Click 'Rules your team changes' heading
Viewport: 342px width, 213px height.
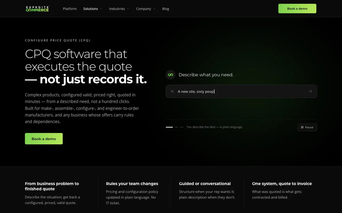pos(132,184)
